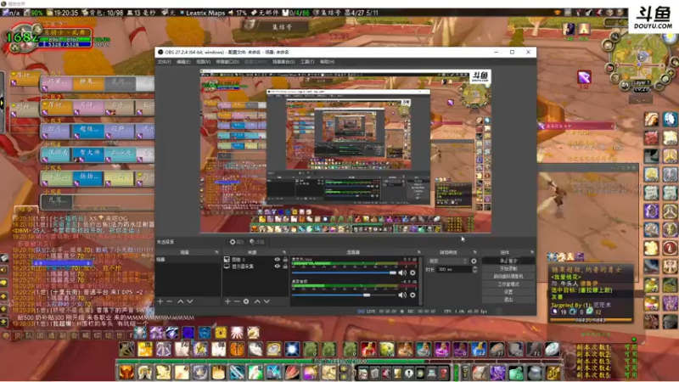This screenshot has height=382, width=679.
Task: Open the Edit menu in OBS
Action: point(183,62)
